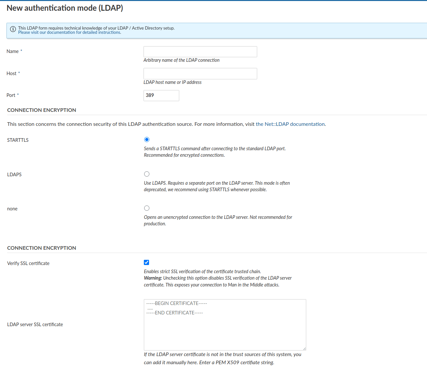The image size is (427, 372).
Task: Click the resize handle of certificate textarea
Action: 305,348
